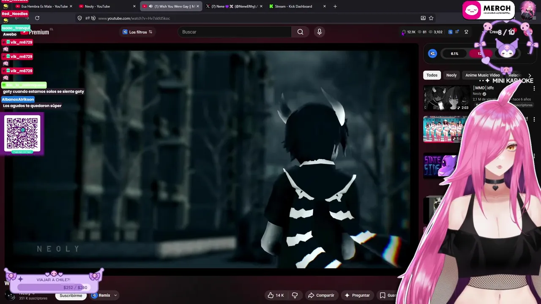This screenshot has width=541, height=304.
Task: Reload the page with the refresh icon
Action: tap(37, 18)
